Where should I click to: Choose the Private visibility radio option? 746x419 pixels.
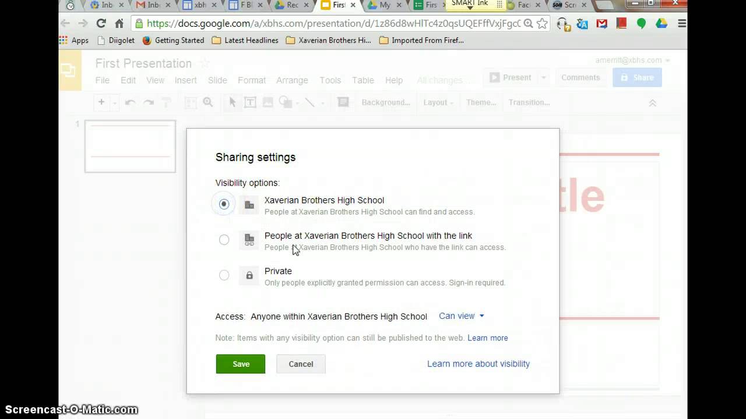(x=224, y=275)
